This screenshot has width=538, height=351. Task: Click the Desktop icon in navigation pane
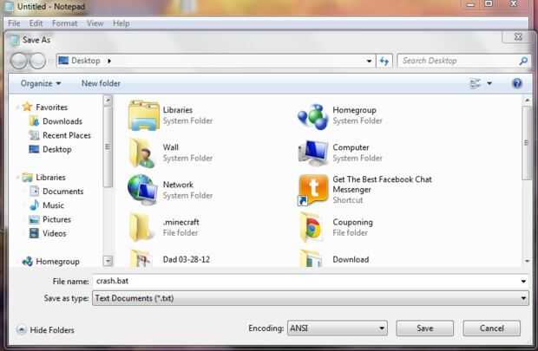click(x=34, y=149)
